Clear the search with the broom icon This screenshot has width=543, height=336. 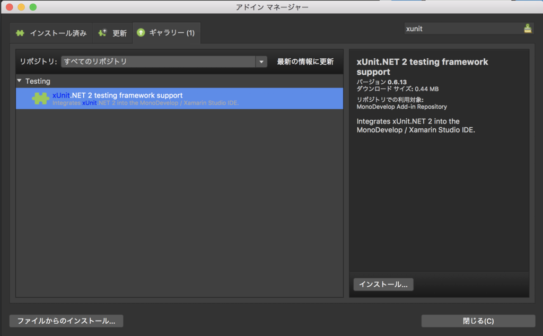tap(528, 29)
